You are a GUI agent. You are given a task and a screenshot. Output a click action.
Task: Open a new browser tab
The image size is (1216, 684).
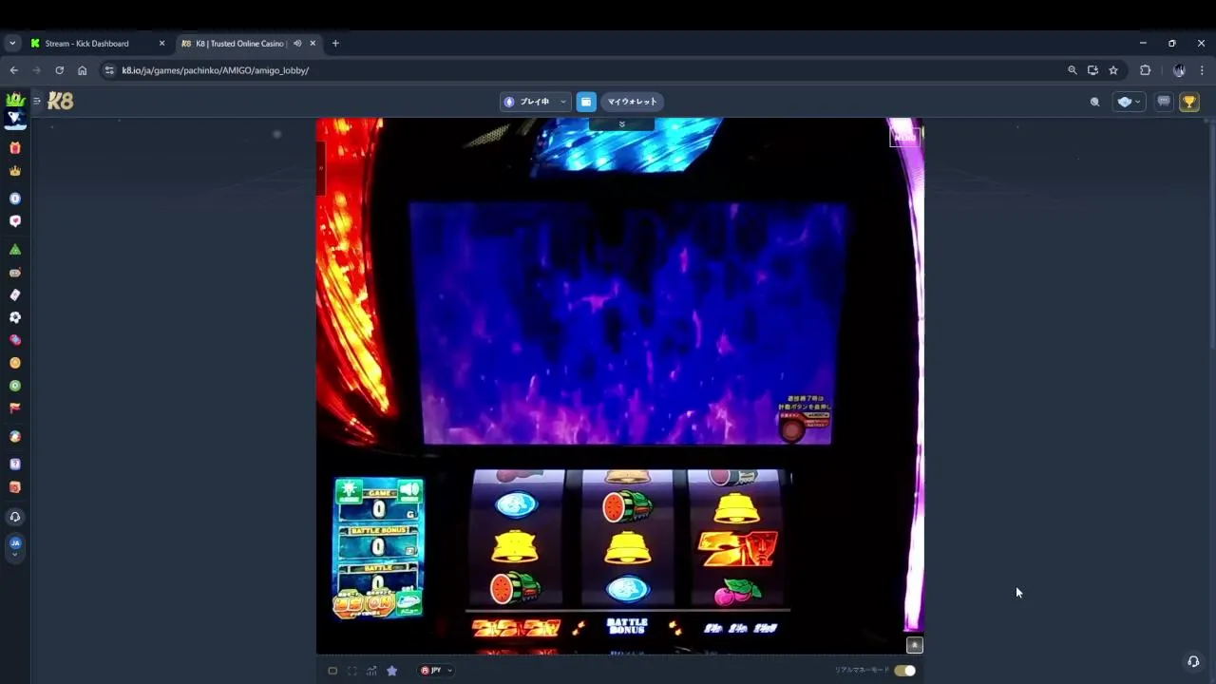(x=335, y=44)
